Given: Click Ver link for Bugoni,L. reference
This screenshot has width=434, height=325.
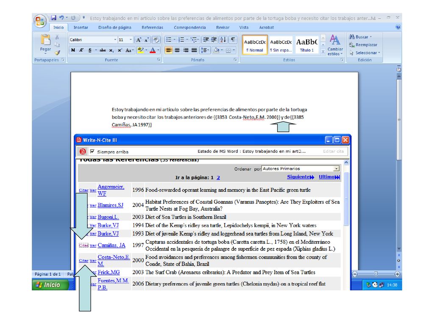Looking at the screenshot, I should click(93, 217).
